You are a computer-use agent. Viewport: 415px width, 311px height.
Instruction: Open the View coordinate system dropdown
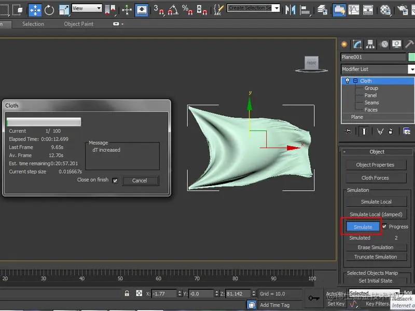pyautogui.click(x=87, y=8)
